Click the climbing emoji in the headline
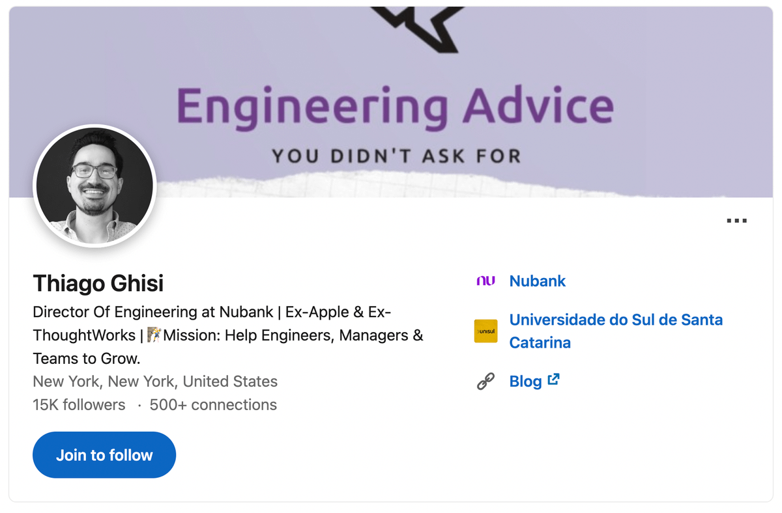Image resolution: width=782 pixels, height=513 pixels. coord(154,336)
